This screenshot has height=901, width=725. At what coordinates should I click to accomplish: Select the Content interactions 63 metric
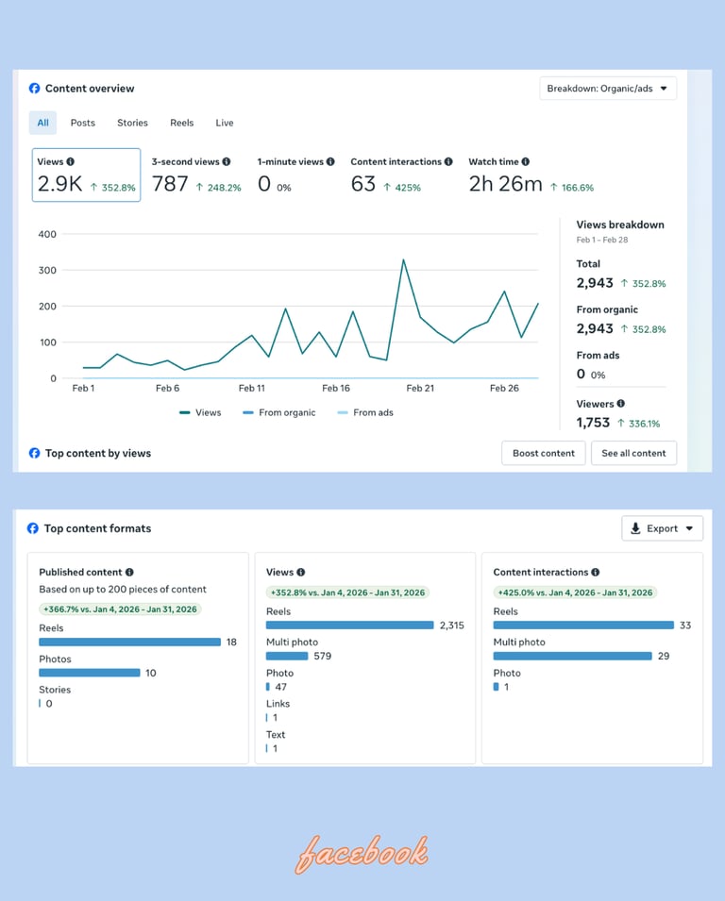[401, 175]
